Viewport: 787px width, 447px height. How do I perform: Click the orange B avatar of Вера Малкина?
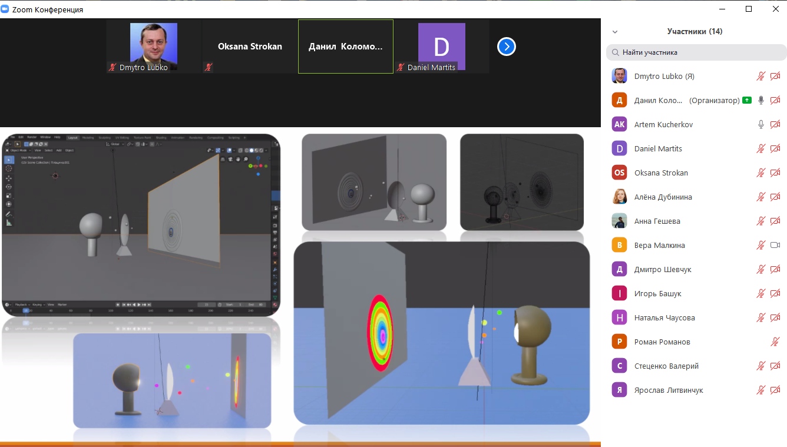(619, 245)
